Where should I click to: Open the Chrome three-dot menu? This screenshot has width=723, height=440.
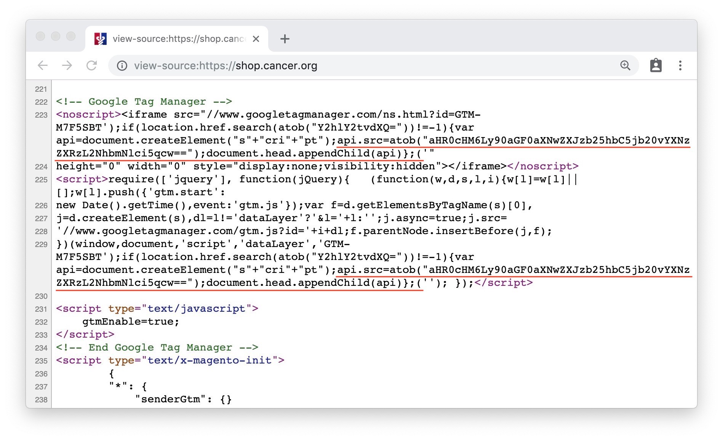[x=680, y=65]
